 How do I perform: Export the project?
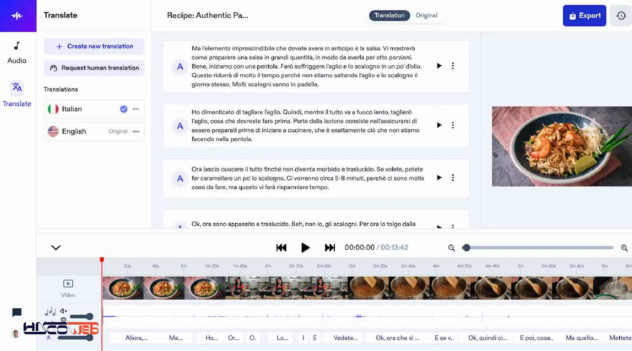pyautogui.click(x=584, y=15)
